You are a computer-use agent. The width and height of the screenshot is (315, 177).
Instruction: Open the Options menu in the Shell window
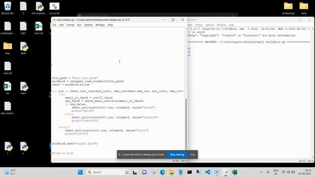210,25
